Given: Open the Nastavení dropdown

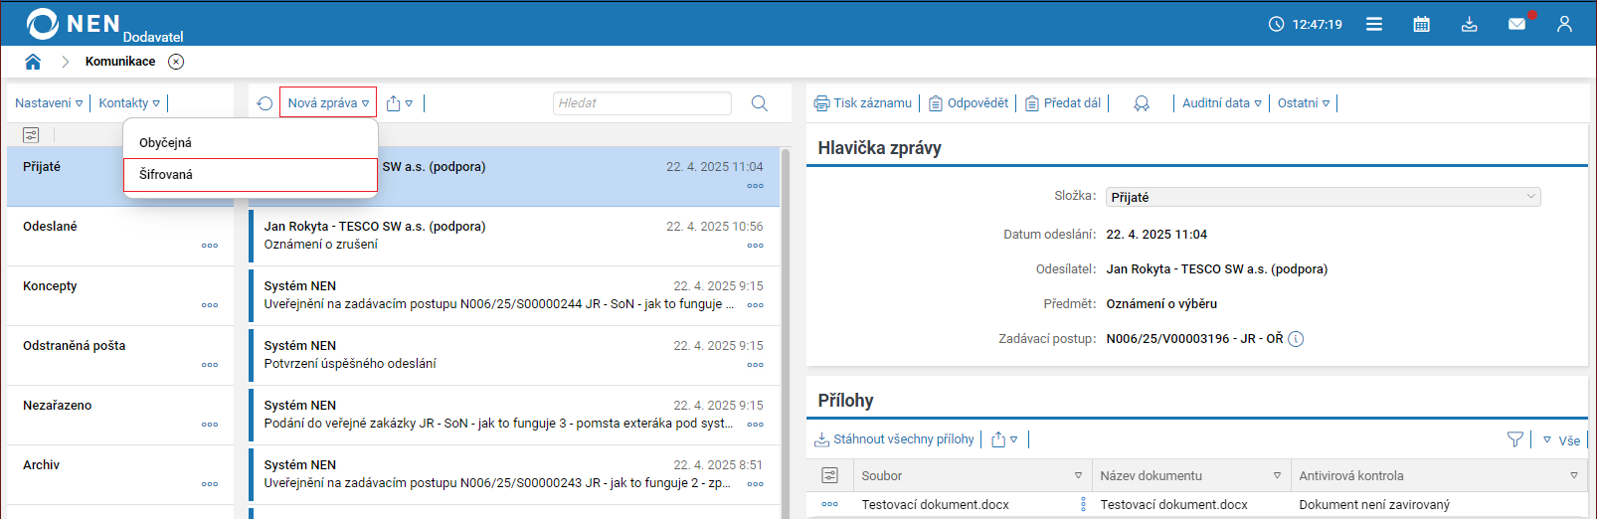Looking at the screenshot, I should 49,102.
